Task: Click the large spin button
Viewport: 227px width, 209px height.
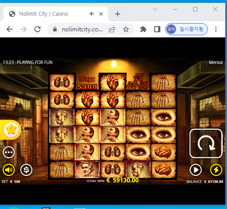Action: coord(206,143)
